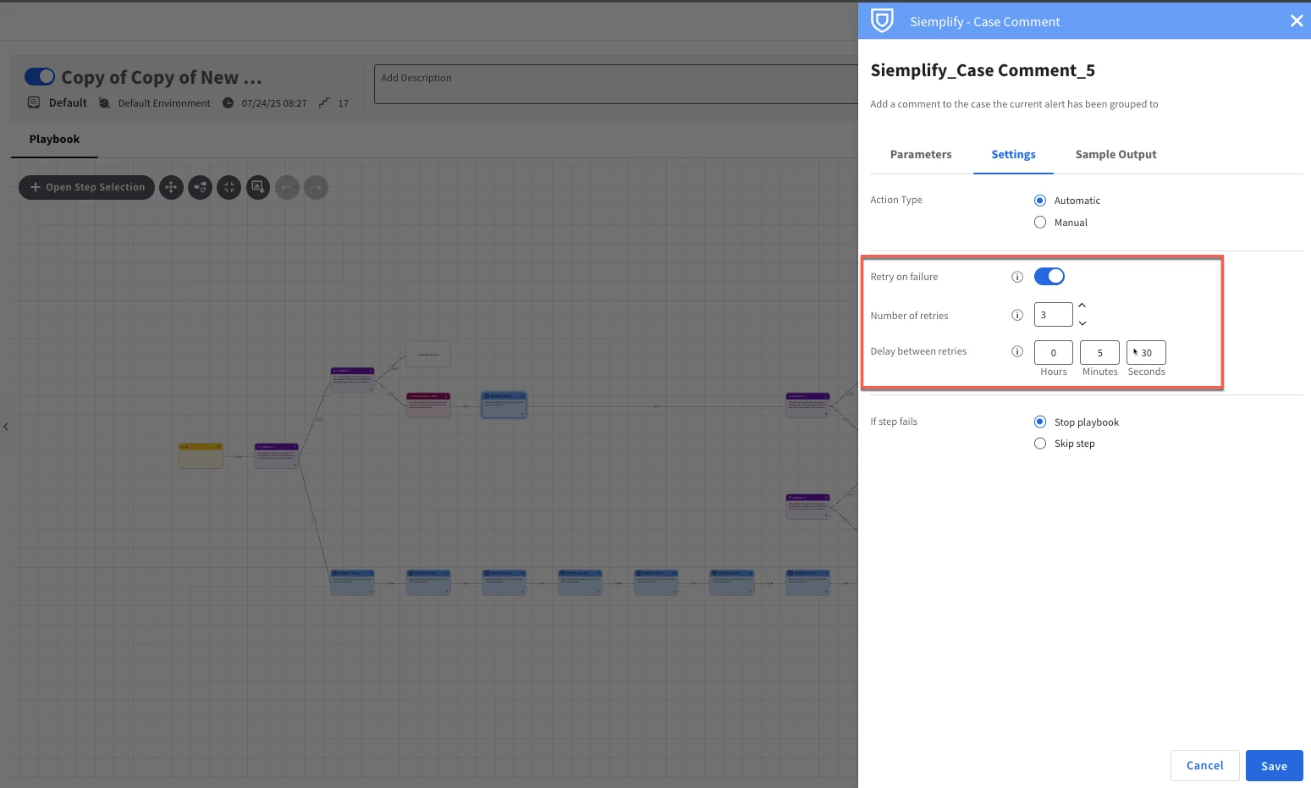The height and width of the screenshot is (788, 1311).
Task: Close the Case Comment side panel
Action: point(1296,21)
